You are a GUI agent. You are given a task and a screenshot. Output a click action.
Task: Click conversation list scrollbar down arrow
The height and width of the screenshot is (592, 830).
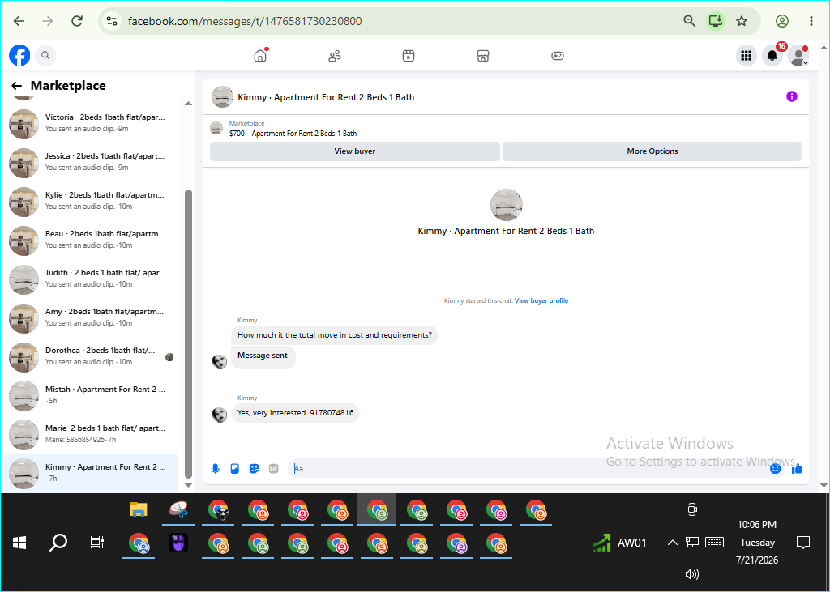188,485
